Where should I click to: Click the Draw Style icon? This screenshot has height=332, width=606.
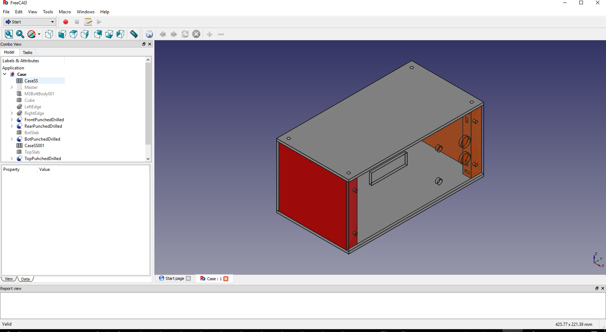pos(31,34)
